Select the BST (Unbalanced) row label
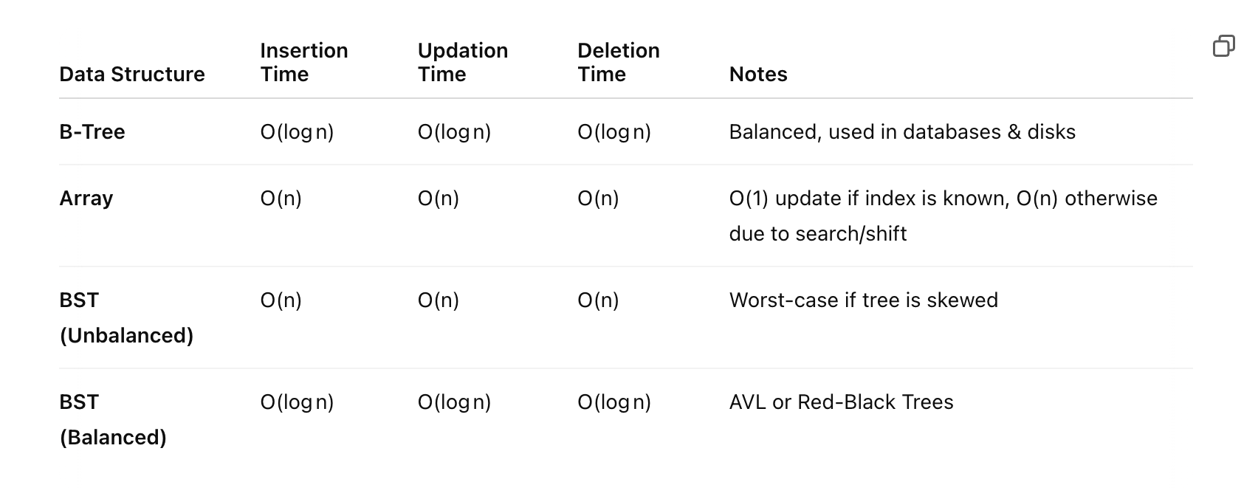The width and height of the screenshot is (1258, 499). 126,317
